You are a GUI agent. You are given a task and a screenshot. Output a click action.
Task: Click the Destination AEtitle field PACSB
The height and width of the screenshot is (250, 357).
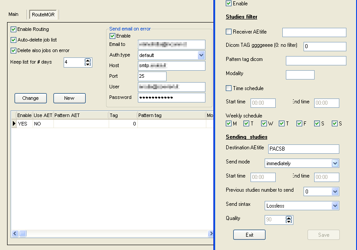pos(304,149)
